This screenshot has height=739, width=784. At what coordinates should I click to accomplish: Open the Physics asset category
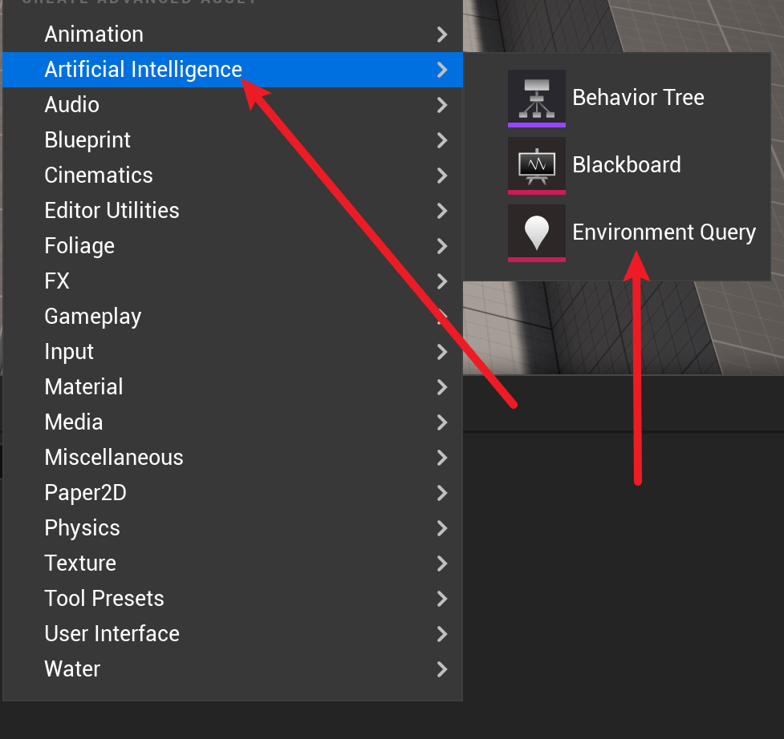[82, 528]
